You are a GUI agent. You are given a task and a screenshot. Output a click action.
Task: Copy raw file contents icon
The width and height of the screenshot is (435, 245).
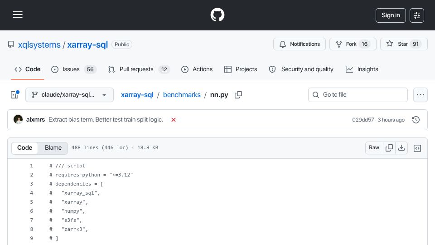389,148
